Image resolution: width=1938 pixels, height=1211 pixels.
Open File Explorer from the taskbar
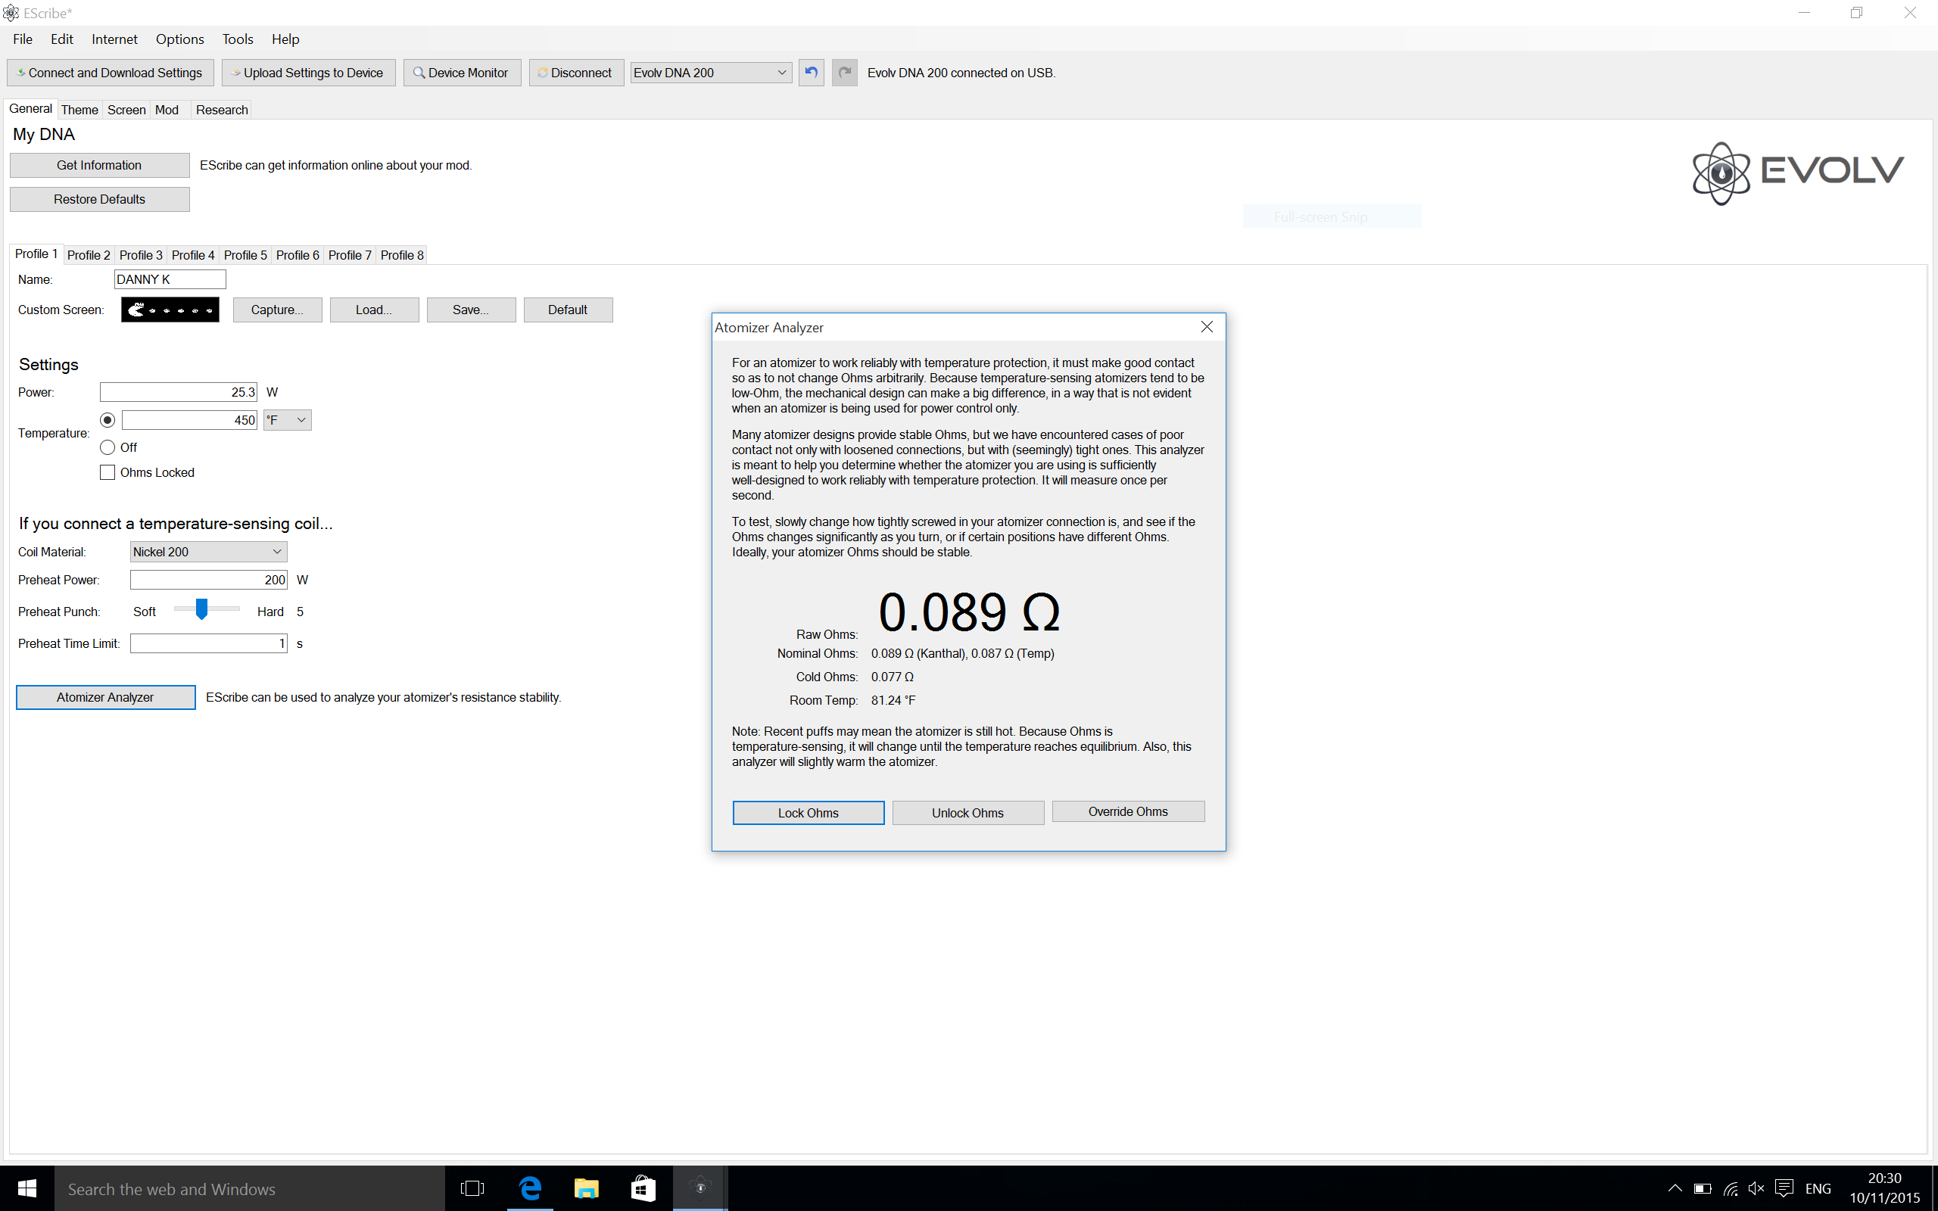point(586,1188)
